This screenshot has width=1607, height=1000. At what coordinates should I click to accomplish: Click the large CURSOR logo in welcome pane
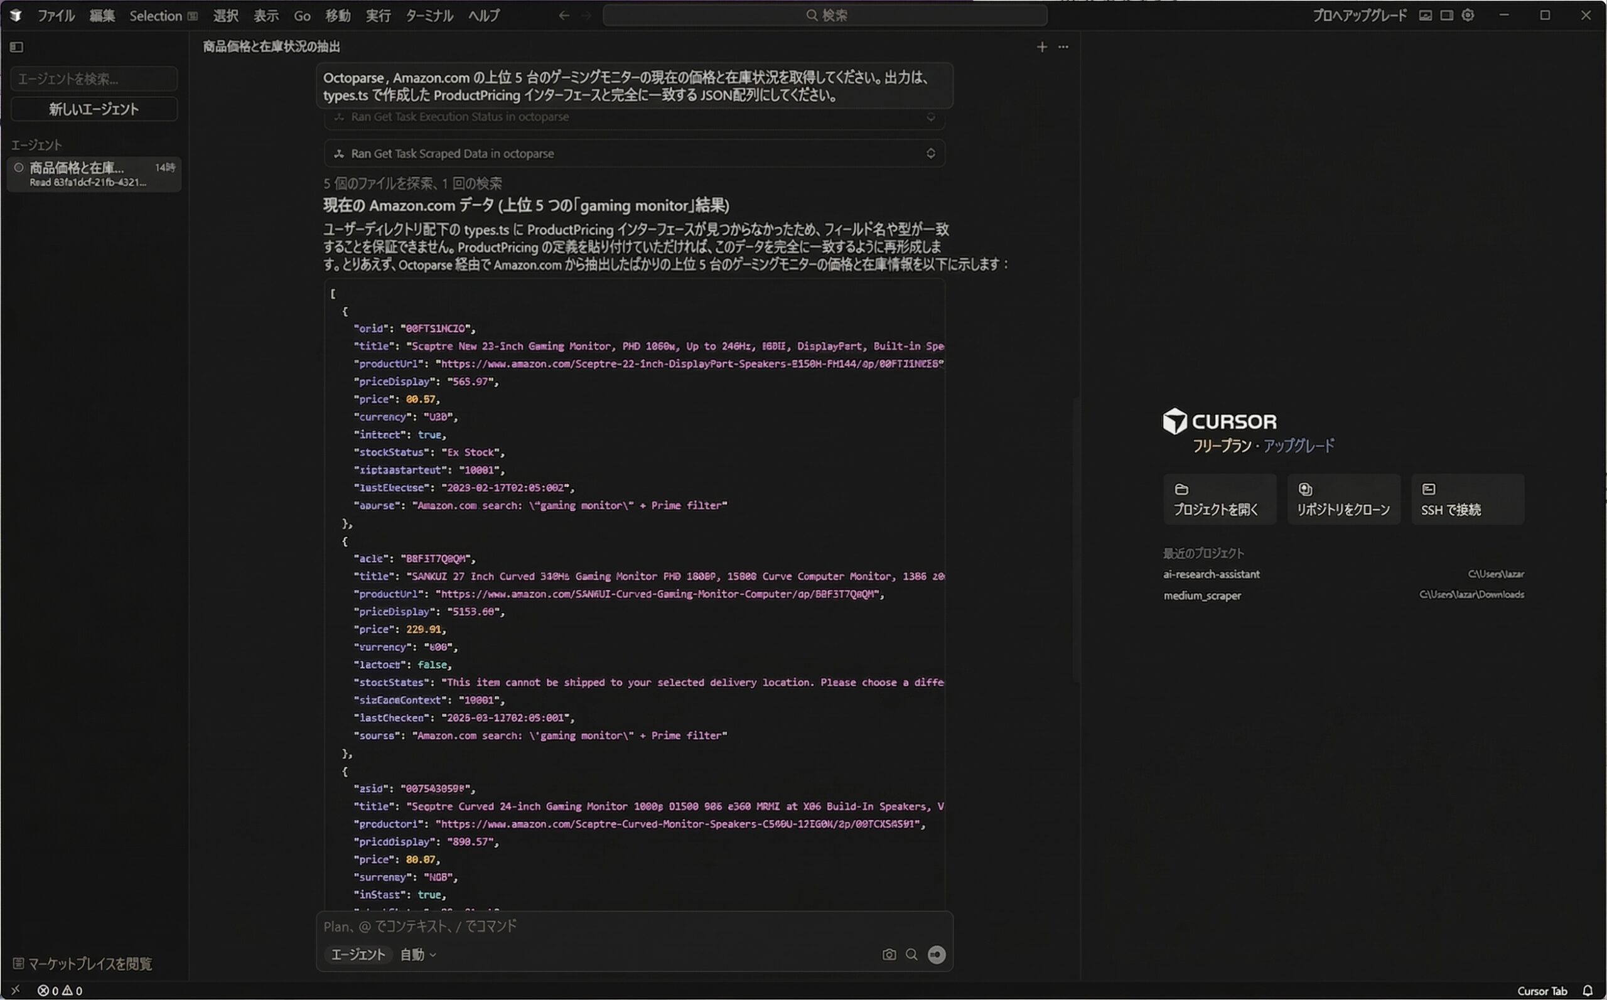click(1220, 421)
